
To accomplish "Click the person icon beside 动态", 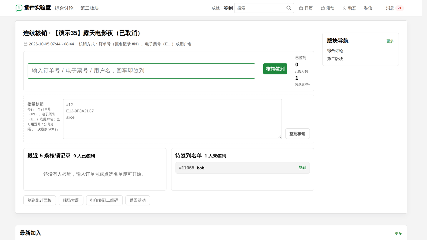I will (x=344, y=8).
